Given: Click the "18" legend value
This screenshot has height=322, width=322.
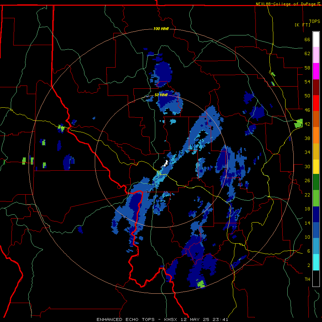Looking at the screenshot, I should pyautogui.click(x=307, y=209).
